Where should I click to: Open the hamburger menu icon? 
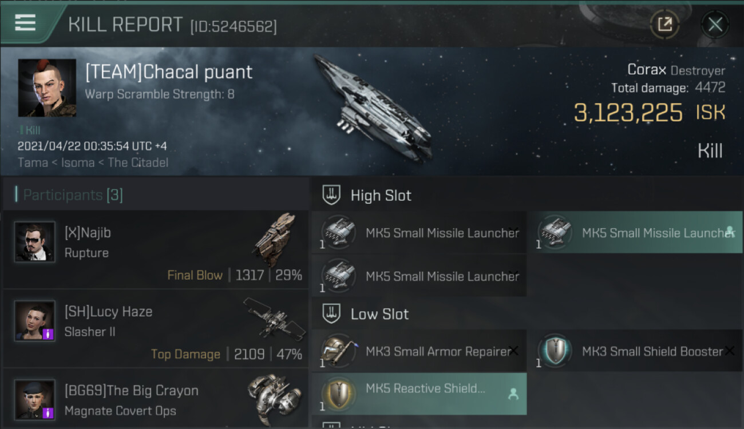pos(25,23)
